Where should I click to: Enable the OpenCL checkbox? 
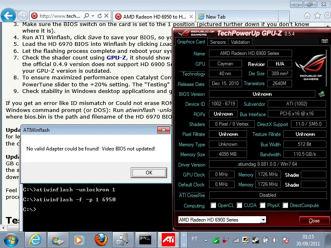coord(213,205)
